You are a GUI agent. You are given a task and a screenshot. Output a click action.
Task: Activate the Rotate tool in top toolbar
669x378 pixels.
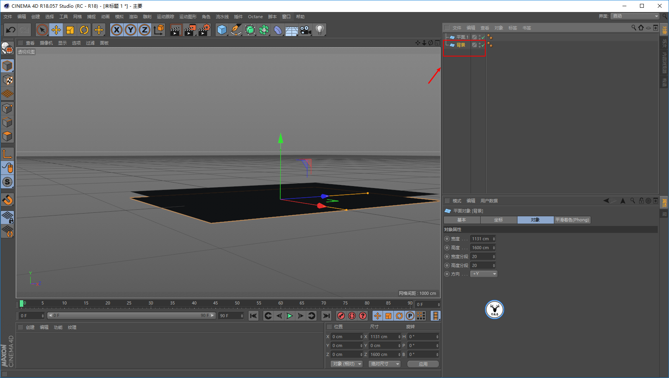pyautogui.click(x=84, y=30)
